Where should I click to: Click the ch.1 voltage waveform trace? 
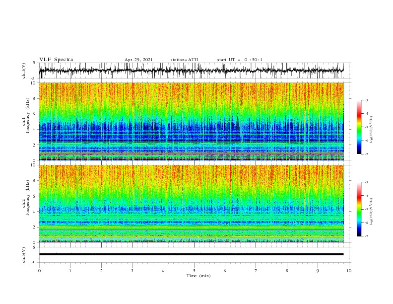(x=191, y=71)
